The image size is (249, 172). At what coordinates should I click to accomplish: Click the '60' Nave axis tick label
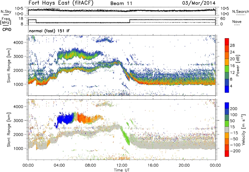[223, 19]
